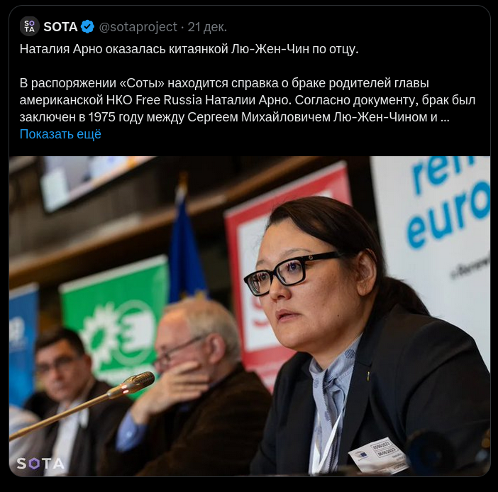Visit the @sotaproject handle link
Screen dimensions: 498x492
point(138,27)
